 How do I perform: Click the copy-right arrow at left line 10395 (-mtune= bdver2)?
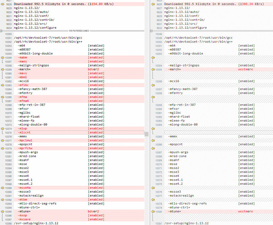pyautogui.click(x=2, y=212)
